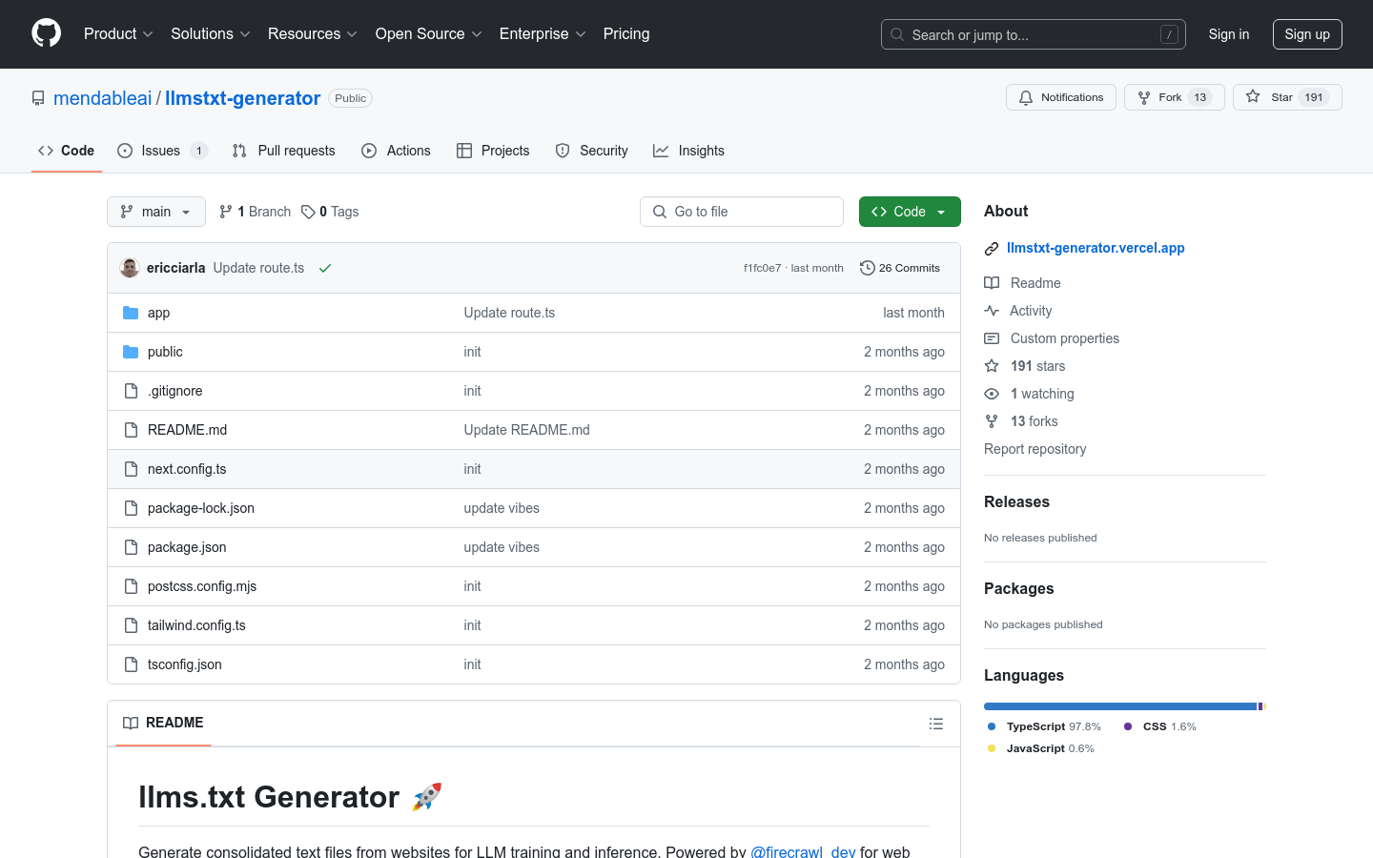Click the Activity pulse icon

click(992, 311)
